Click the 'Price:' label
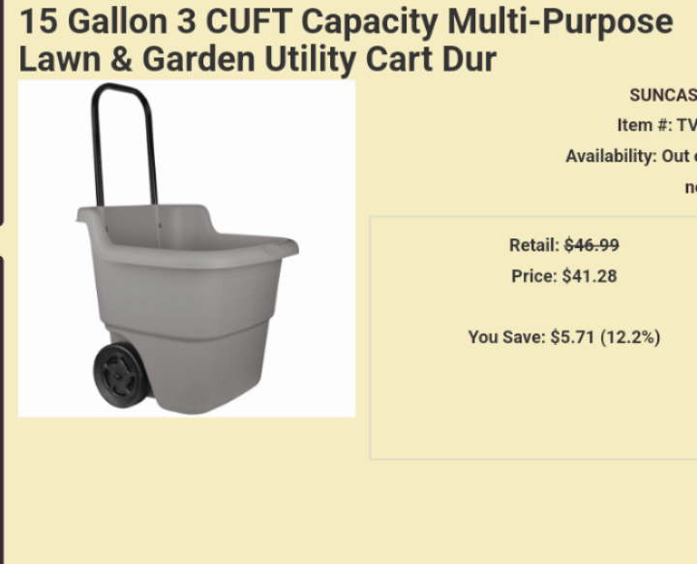 [x=534, y=276]
